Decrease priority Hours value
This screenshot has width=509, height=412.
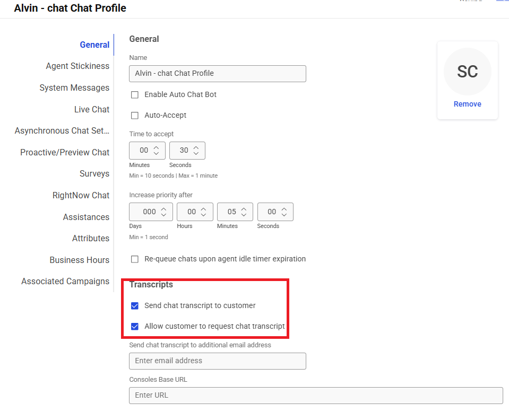click(203, 214)
